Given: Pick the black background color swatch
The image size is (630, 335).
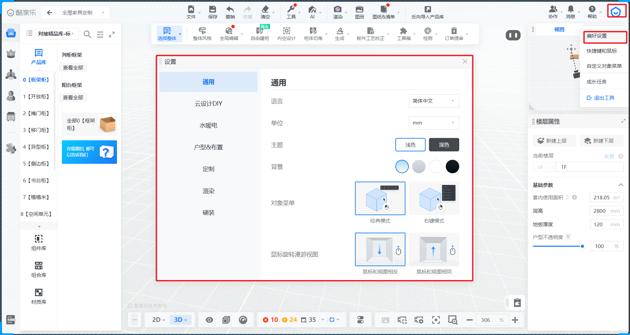Looking at the screenshot, I should click(452, 166).
